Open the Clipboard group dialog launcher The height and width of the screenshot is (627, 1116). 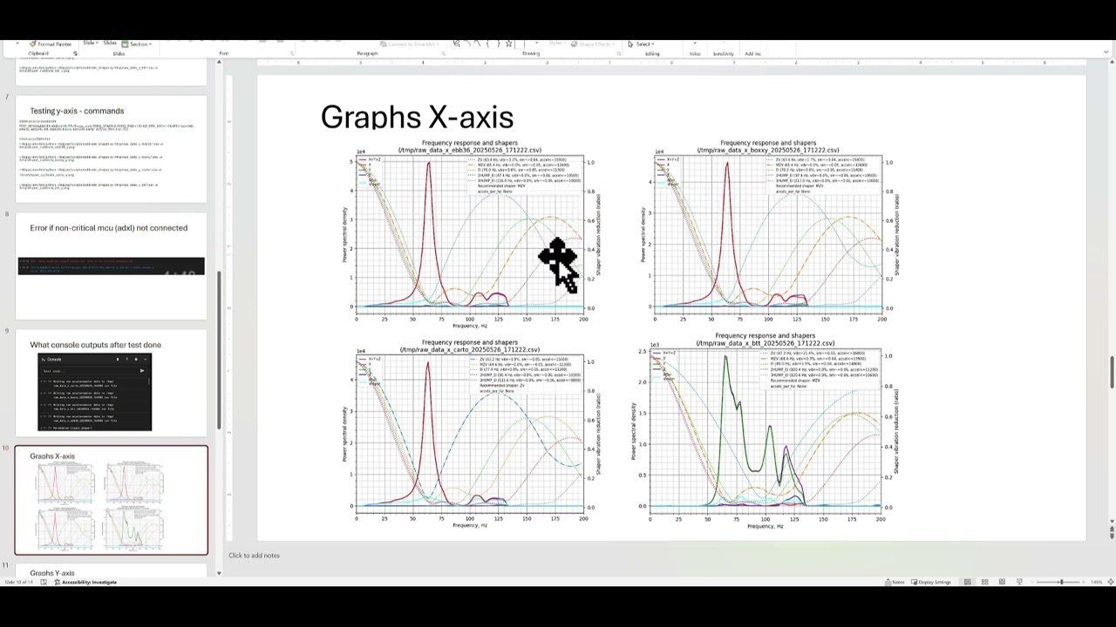(75, 54)
